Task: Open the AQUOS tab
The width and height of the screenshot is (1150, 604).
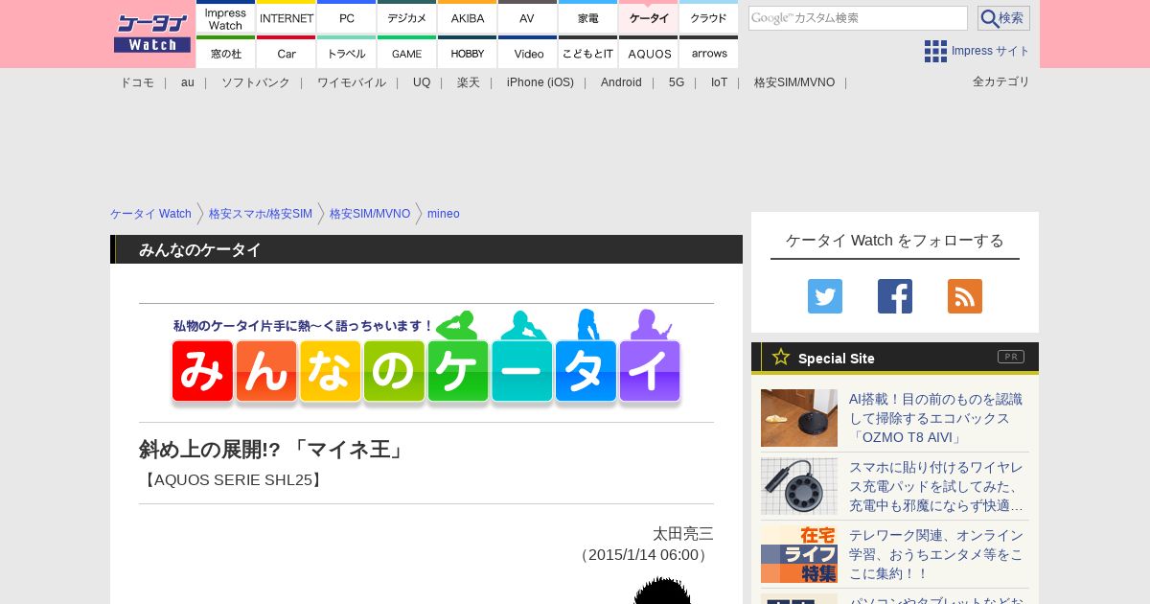Action: pos(649,53)
